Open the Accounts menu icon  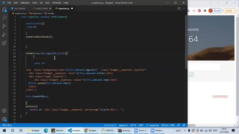pos(4,111)
